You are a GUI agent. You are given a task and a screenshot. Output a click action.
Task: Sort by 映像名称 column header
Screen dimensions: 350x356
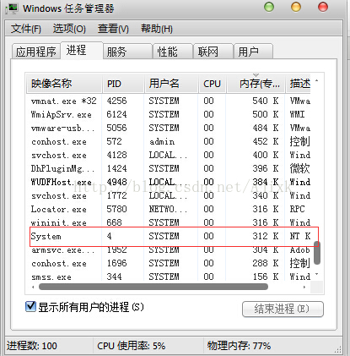tap(64, 84)
